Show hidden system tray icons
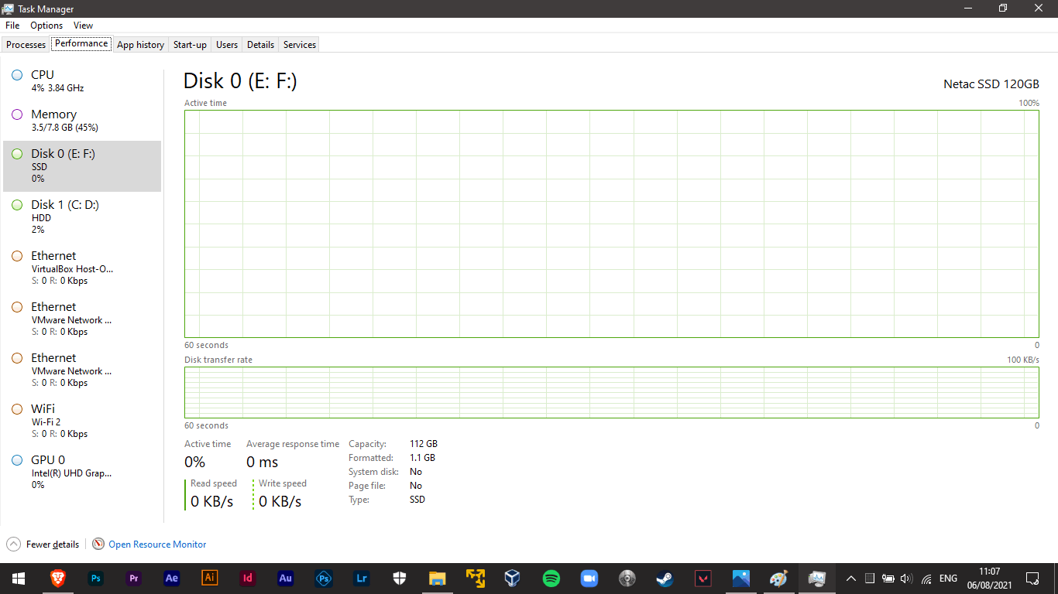 click(851, 579)
